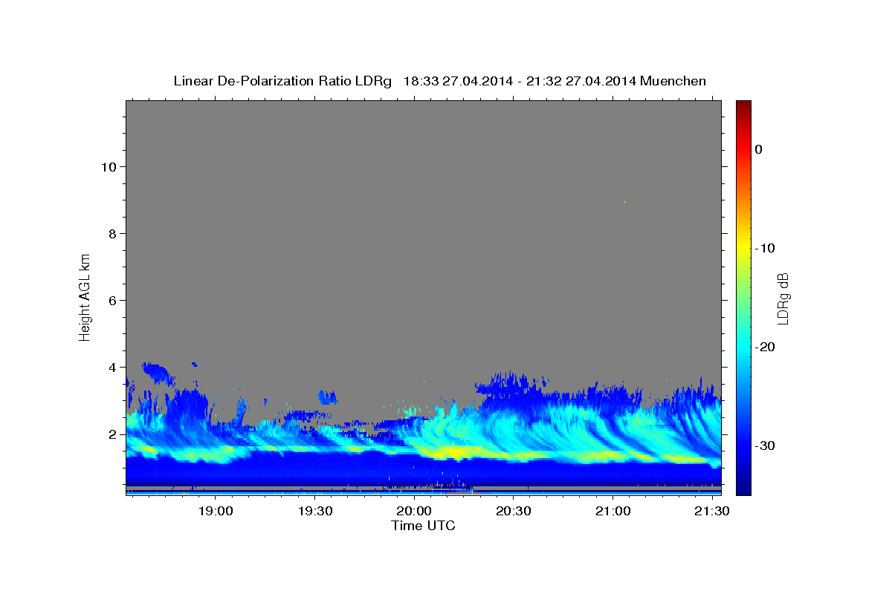Click the height axis "2" tick label

tap(111, 434)
